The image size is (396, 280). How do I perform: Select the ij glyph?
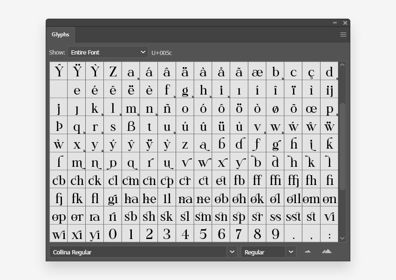click(x=330, y=89)
